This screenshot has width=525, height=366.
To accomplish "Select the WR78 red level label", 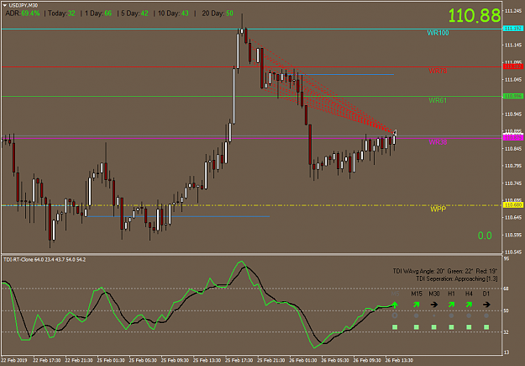I will coord(438,71).
